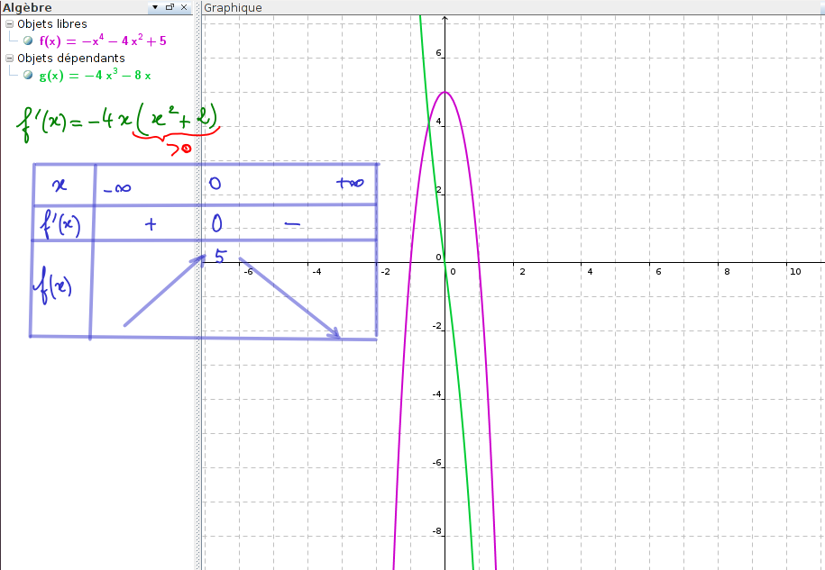Click the red '>0' annotation under brace

click(x=180, y=149)
